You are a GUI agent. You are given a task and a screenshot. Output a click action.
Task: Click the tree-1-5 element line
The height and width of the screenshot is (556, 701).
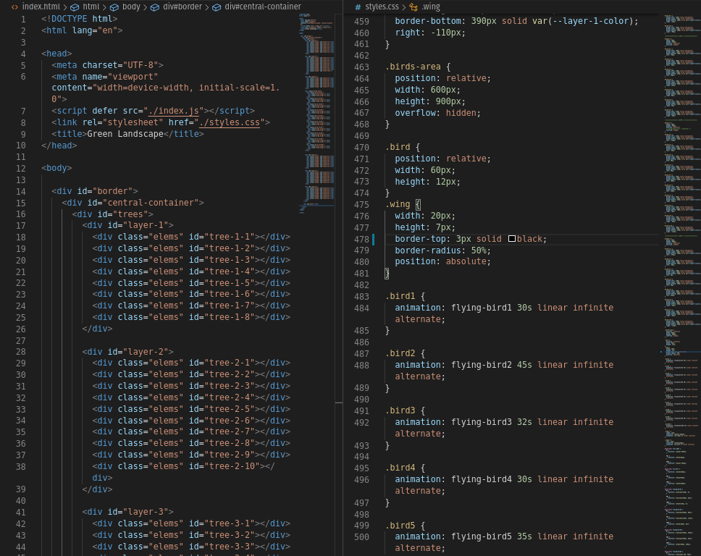[191, 283]
